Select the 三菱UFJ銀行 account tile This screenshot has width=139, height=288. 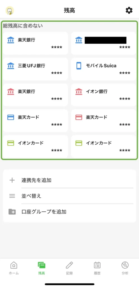[x=36, y=69]
